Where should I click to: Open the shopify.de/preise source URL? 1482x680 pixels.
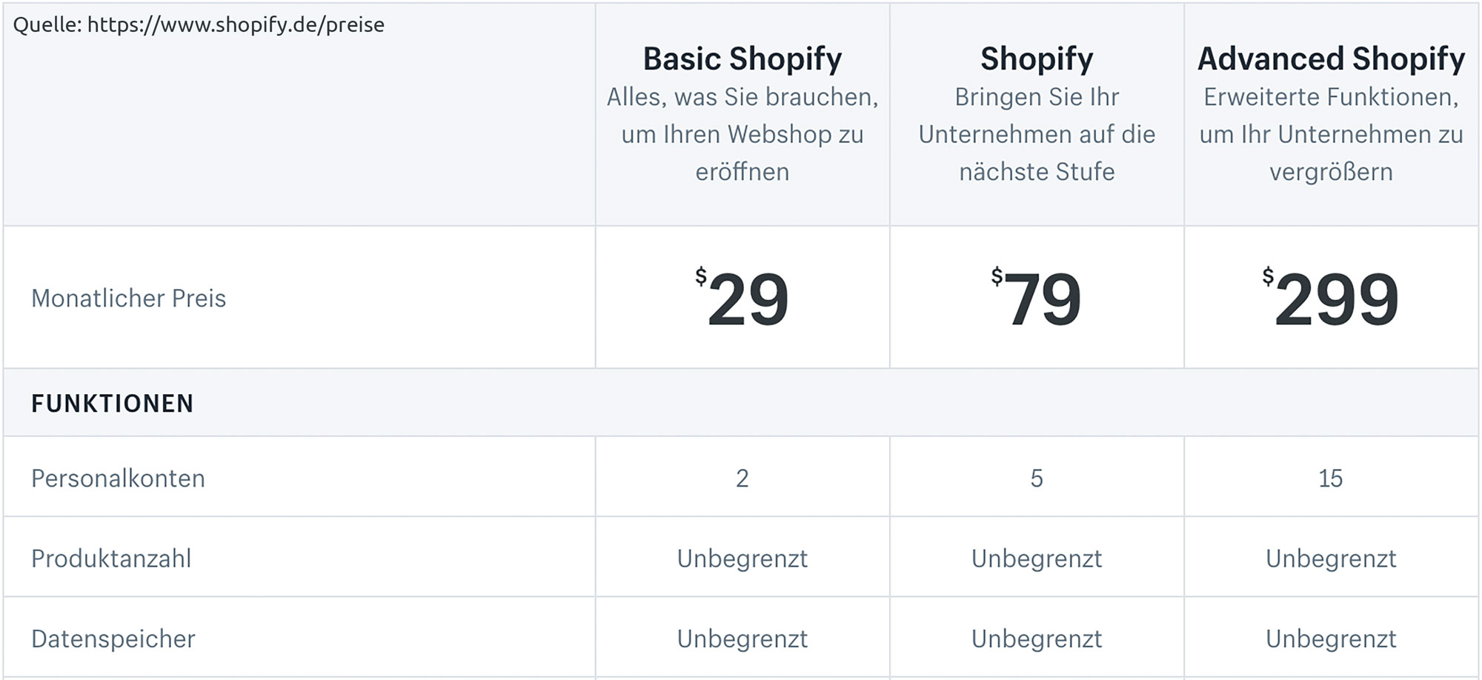[x=236, y=25]
